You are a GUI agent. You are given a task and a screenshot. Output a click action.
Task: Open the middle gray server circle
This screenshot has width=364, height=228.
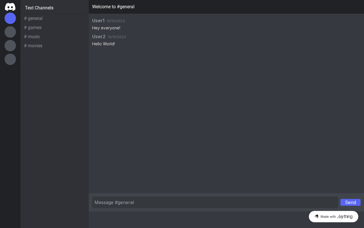pos(10,46)
